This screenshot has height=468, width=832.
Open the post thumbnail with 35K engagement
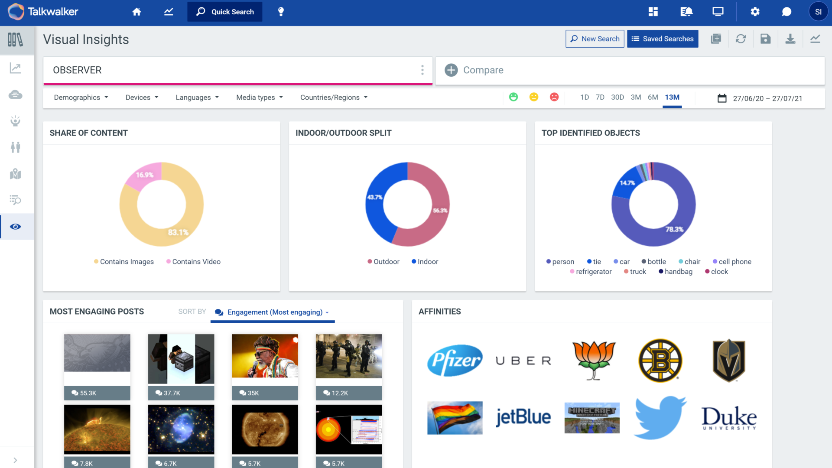265,356
